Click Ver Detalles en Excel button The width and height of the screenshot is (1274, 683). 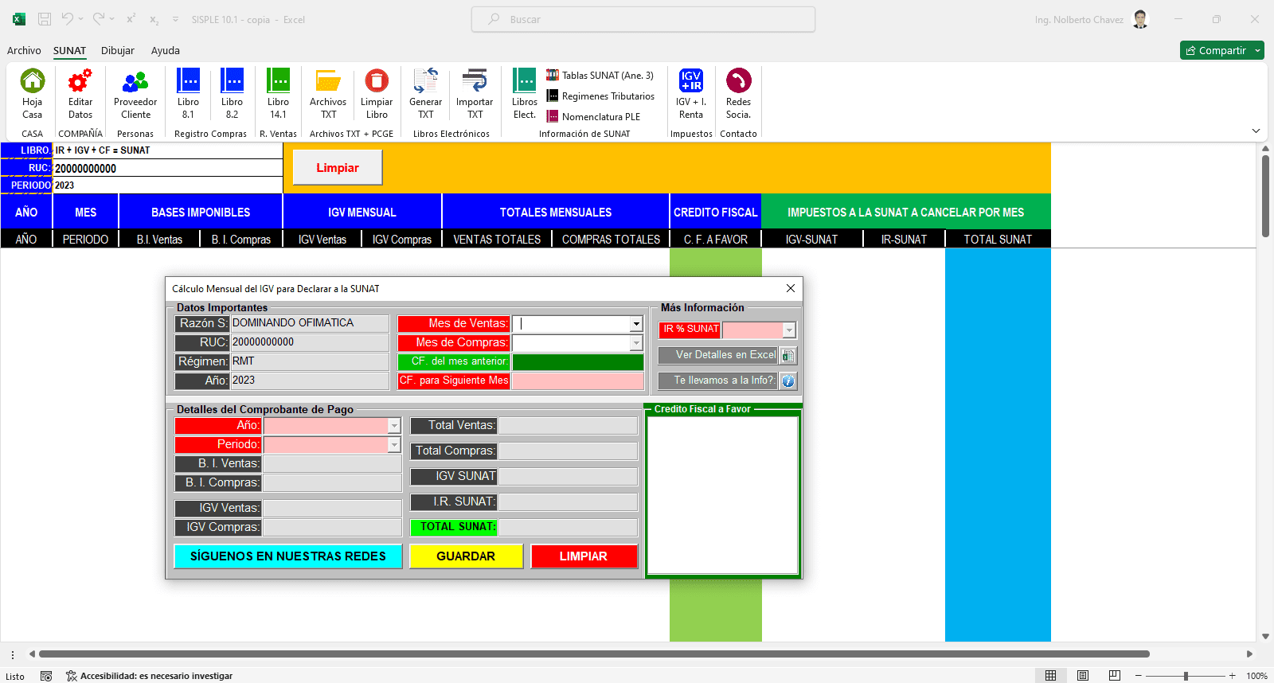tap(726, 355)
